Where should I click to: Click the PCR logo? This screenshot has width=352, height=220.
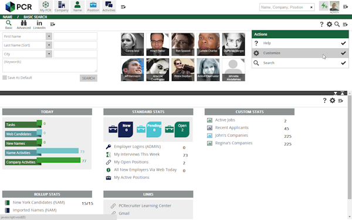19,6
